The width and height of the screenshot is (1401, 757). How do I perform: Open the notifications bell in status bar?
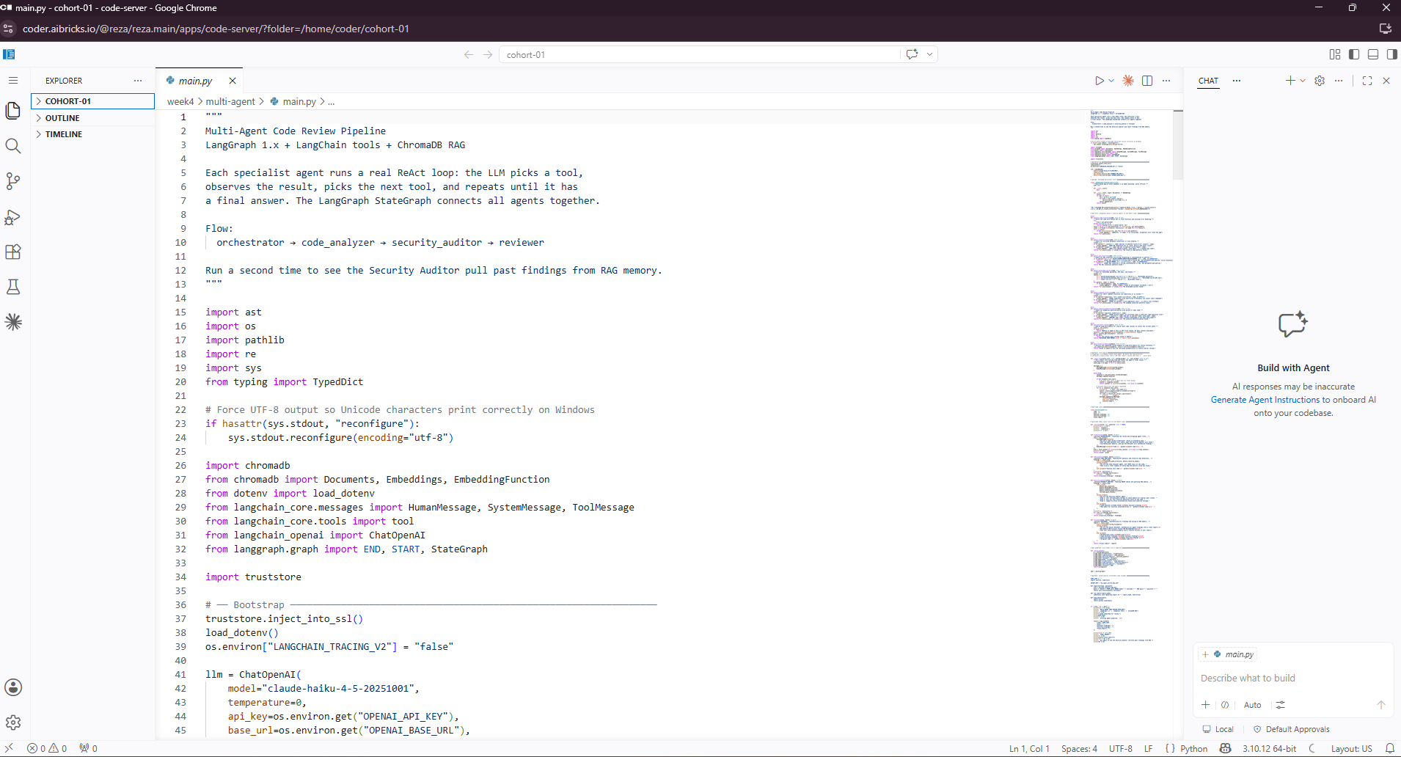pos(1389,749)
